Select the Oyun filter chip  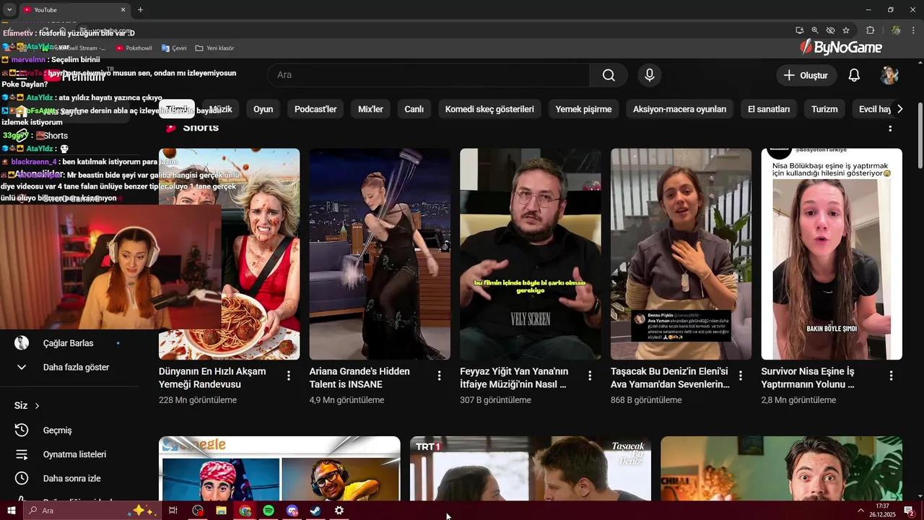(x=263, y=109)
